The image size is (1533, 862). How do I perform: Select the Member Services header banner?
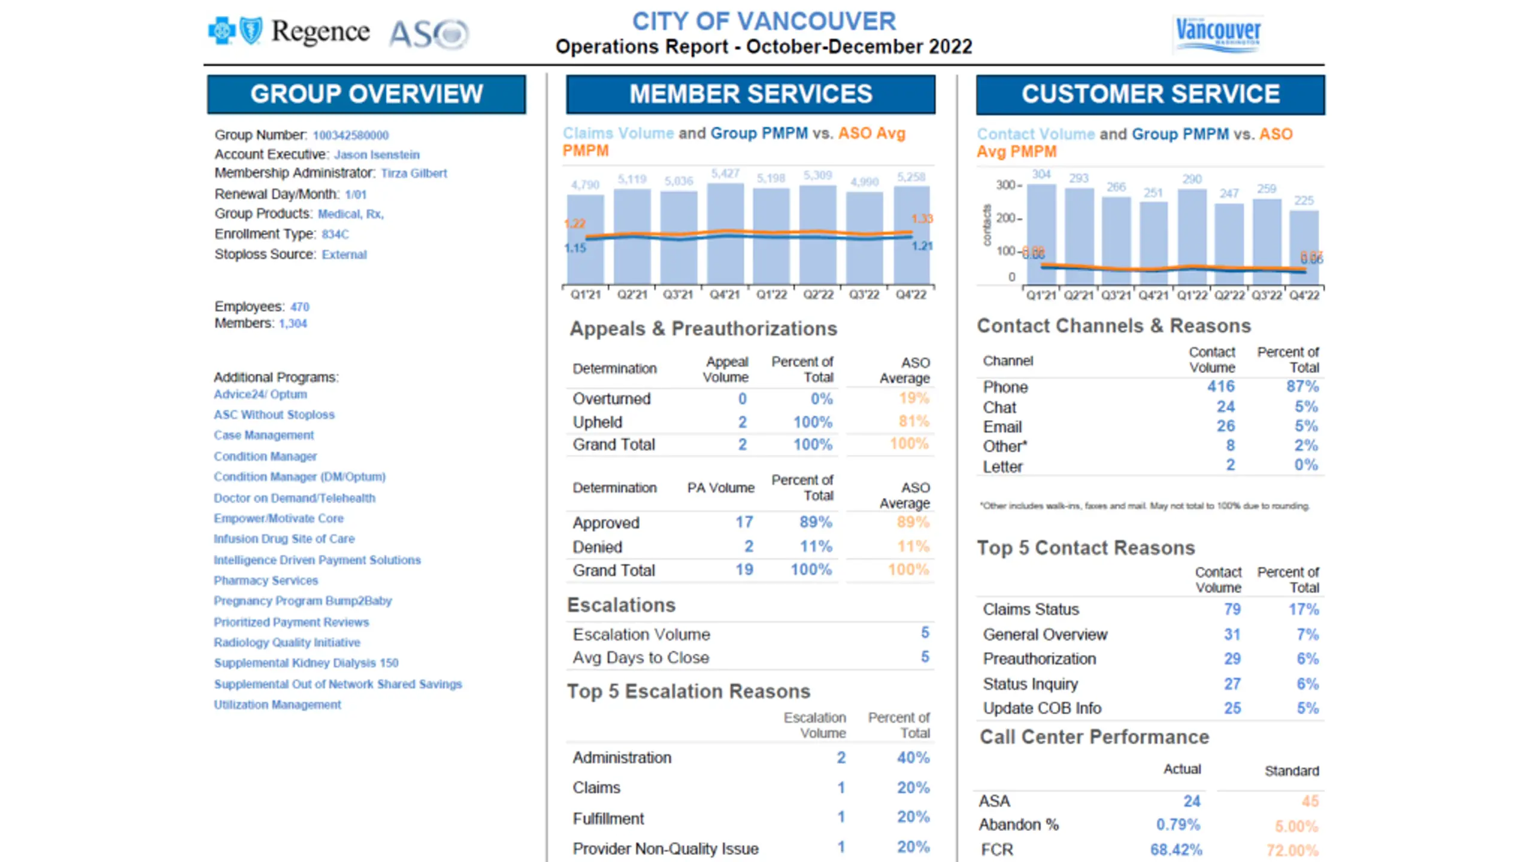pos(750,94)
